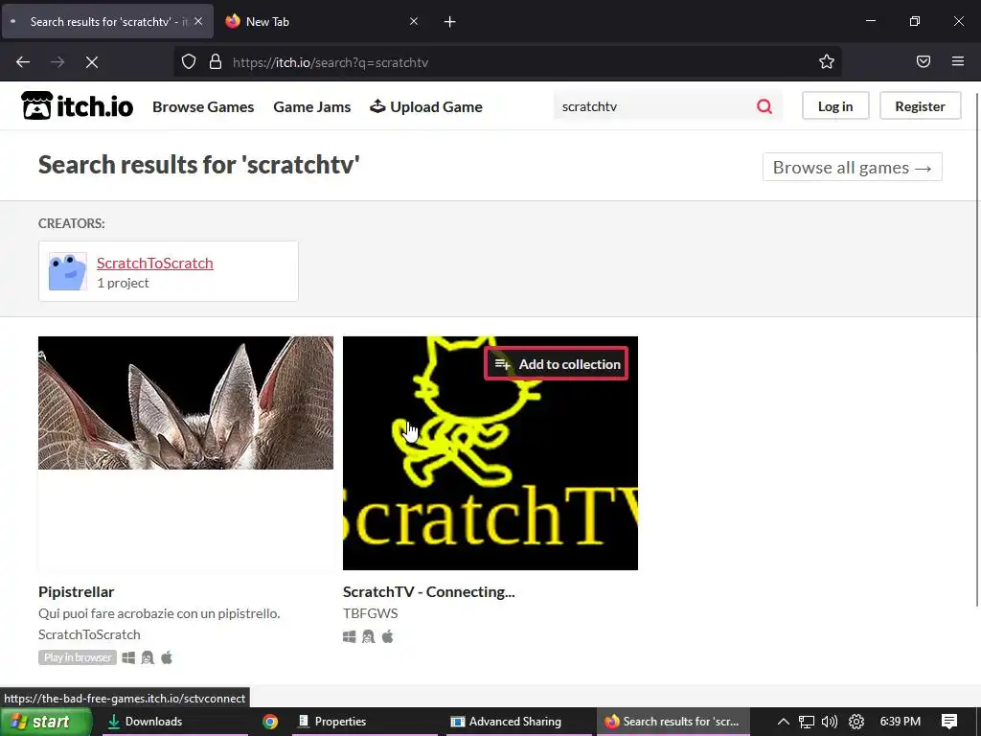The height and width of the screenshot is (736, 981).
Task: Open Browse Games in the navigation
Action: 203,106
